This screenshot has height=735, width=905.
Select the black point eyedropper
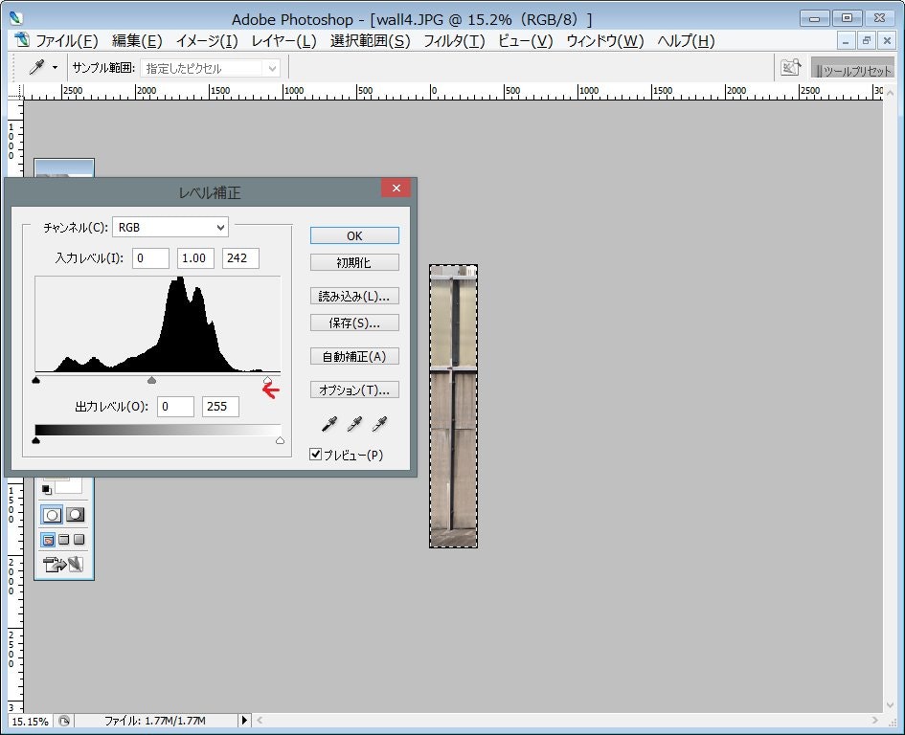click(x=329, y=424)
